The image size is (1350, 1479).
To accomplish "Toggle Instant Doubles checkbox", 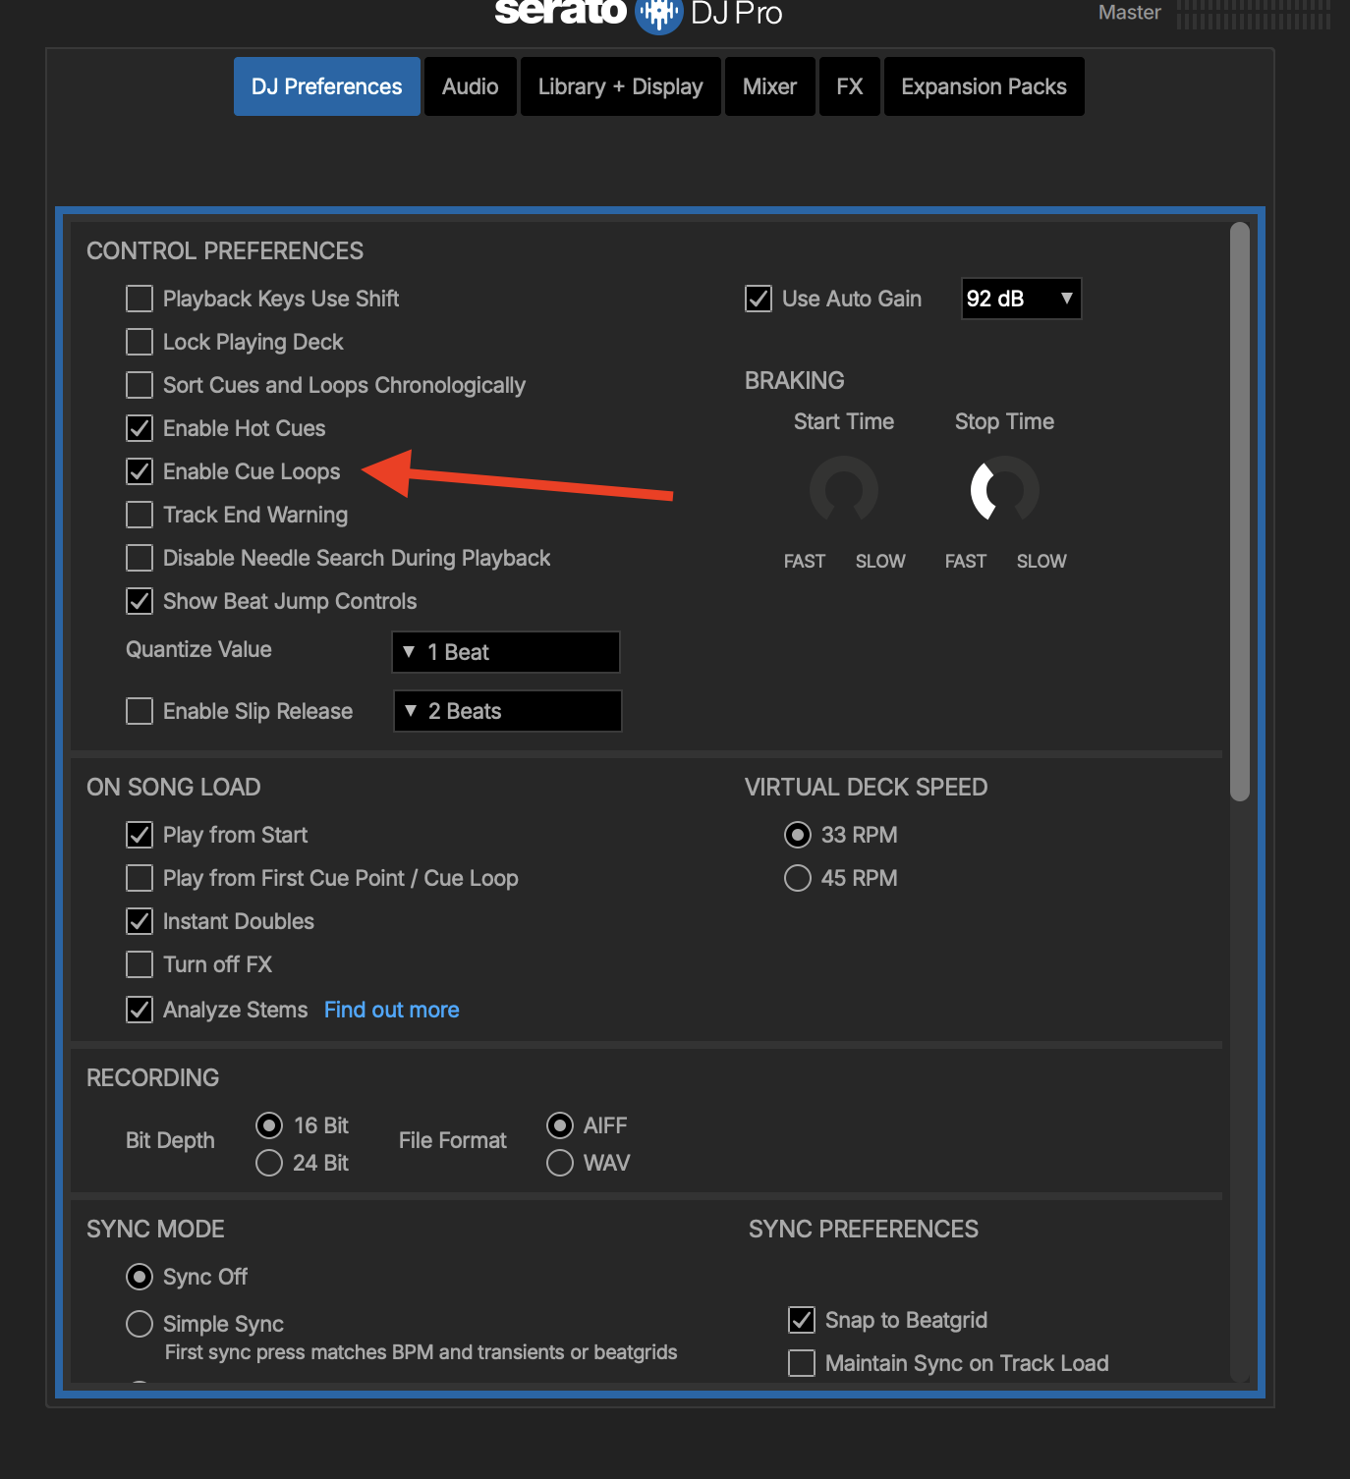I will tap(140, 921).
